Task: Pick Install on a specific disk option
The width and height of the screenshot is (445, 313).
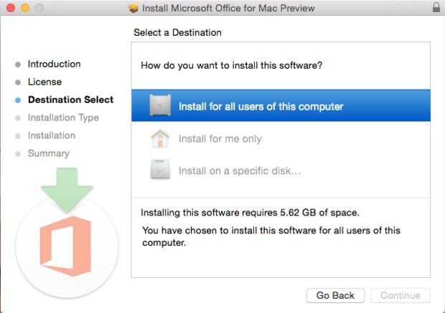Action: point(240,170)
